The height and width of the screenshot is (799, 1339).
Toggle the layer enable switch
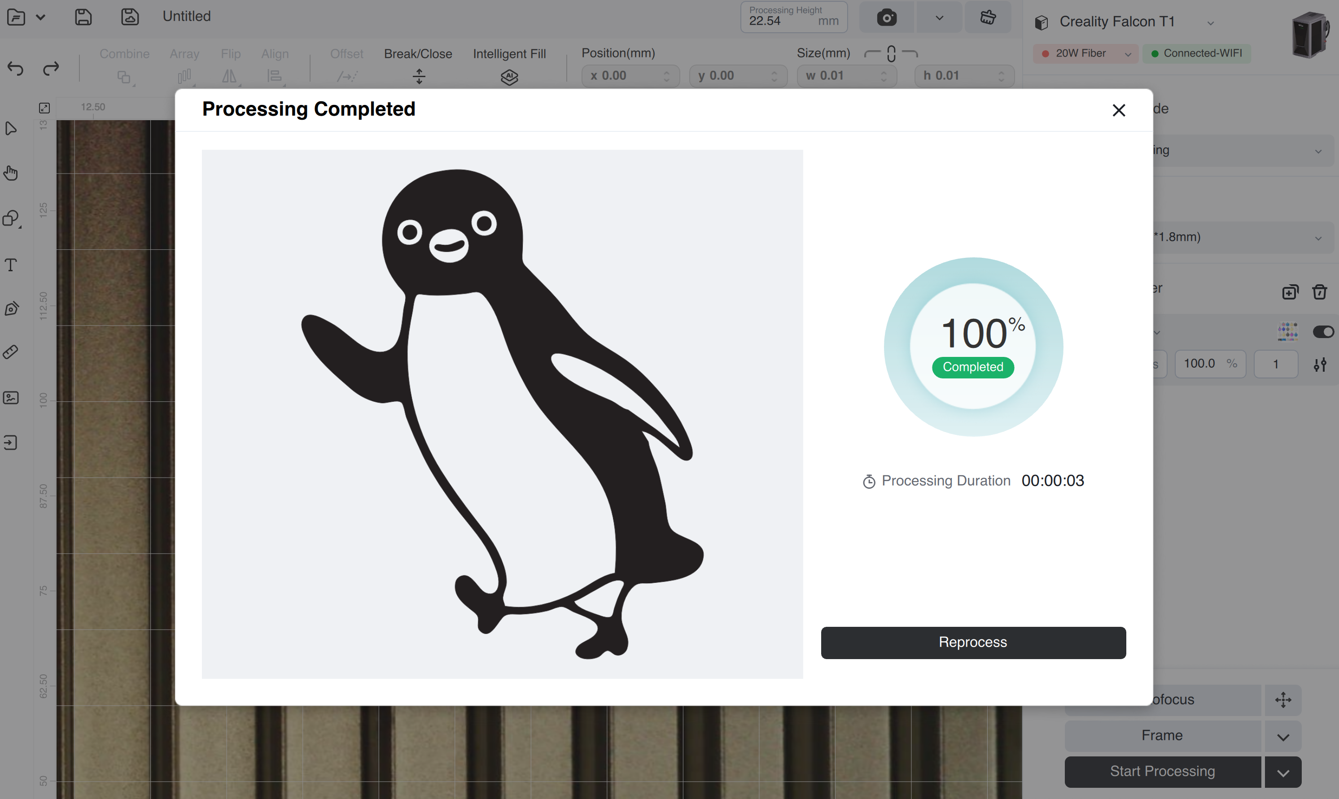click(1324, 332)
